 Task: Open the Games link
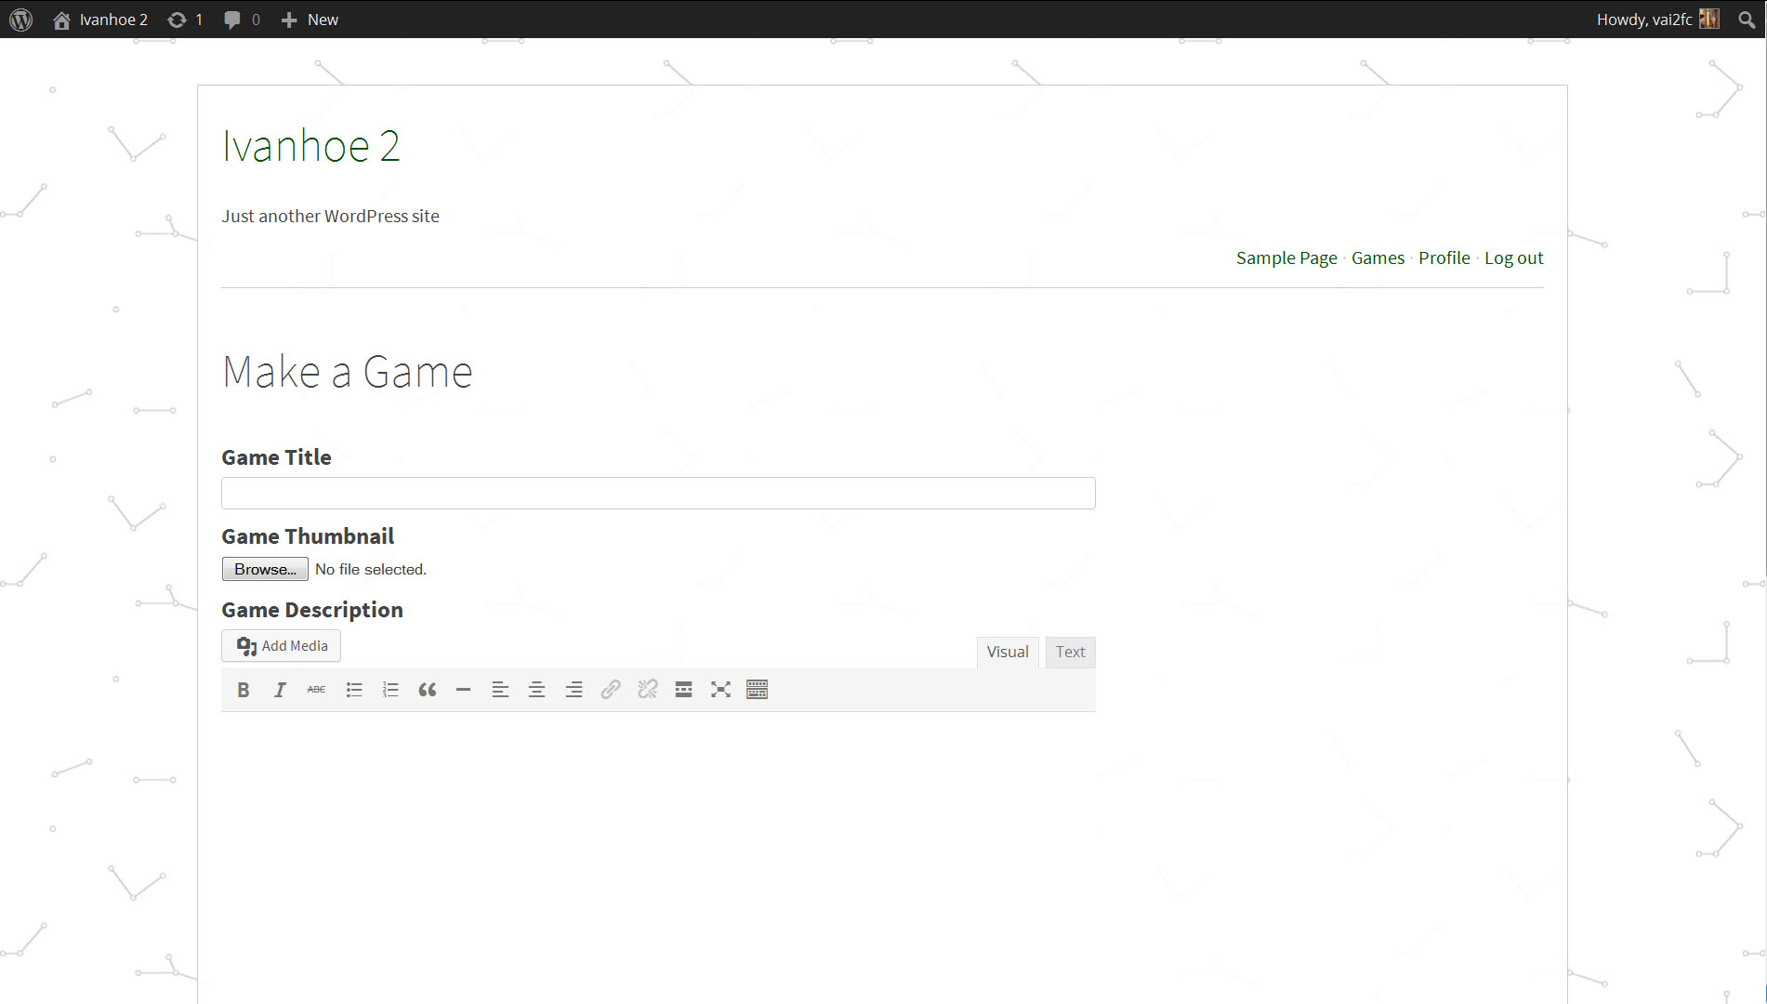click(1378, 258)
